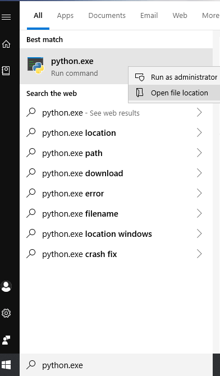
Task: Click the magnifier icon beside python.exe error
Action: [x=31, y=193]
